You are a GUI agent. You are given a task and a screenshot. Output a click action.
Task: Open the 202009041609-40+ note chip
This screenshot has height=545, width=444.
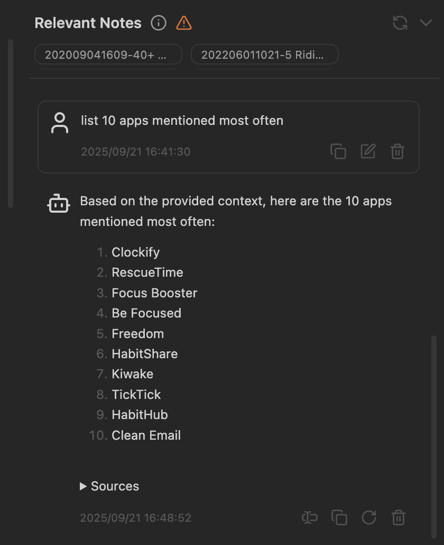(108, 54)
